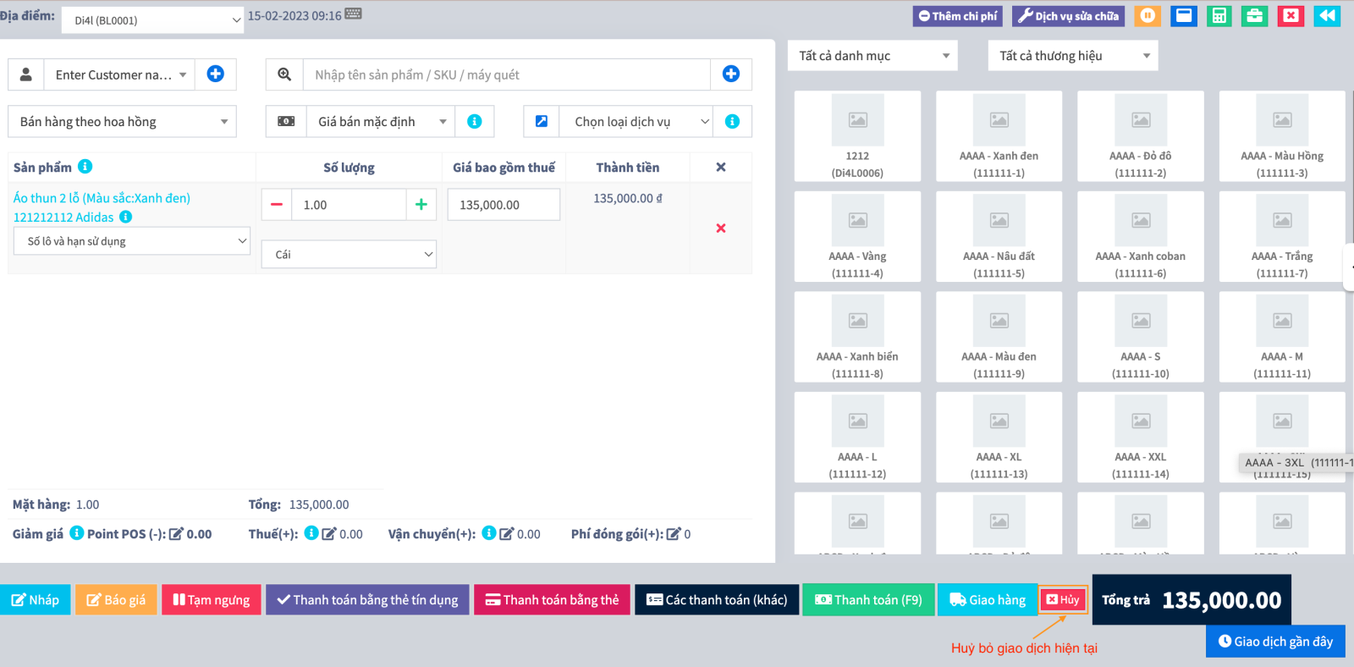Click the Tạm ngưng button

point(212,599)
